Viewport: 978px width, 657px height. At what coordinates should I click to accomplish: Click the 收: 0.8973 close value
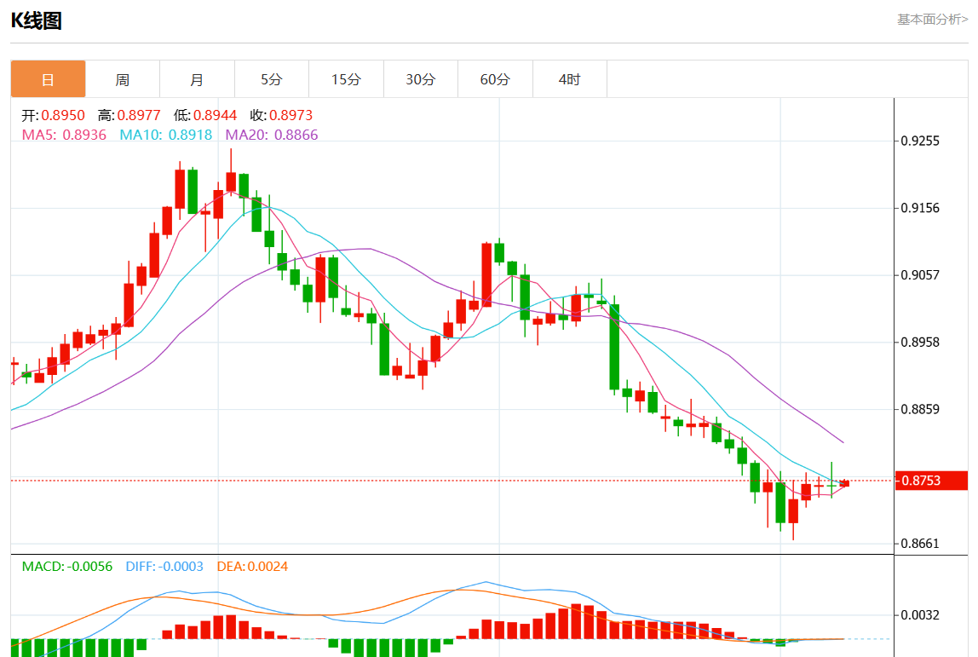pos(281,115)
